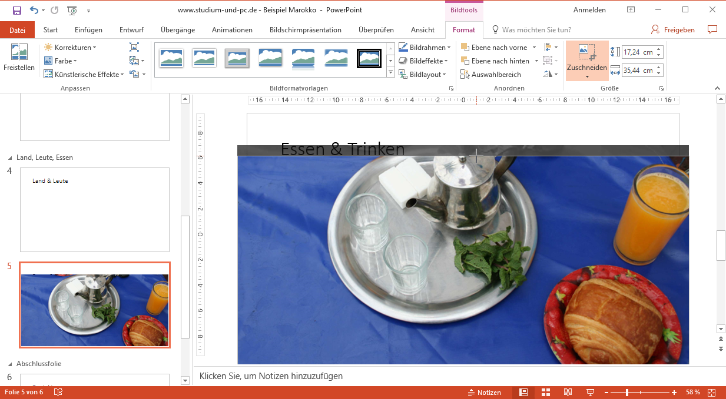This screenshot has height=399, width=726.
Task: Click the redo icon
Action: (x=55, y=10)
